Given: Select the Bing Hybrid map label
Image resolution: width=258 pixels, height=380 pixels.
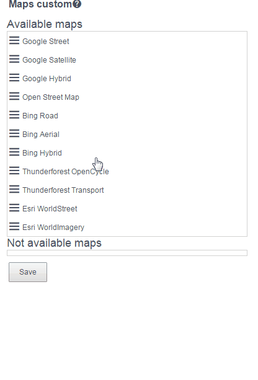Looking at the screenshot, I should coord(42,153).
